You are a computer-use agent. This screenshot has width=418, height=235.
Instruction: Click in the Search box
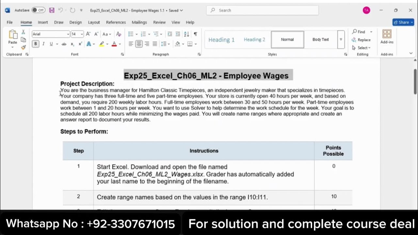262,10
